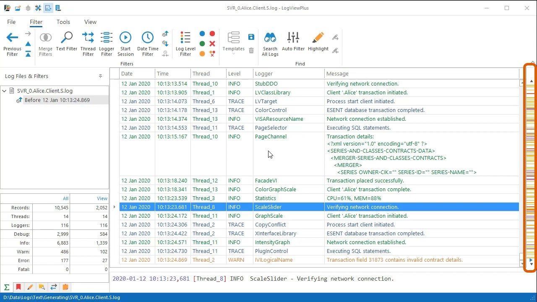Image resolution: width=537 pixels, height=302 pixels.
Task: Open the Sigma statistics tab icon
Action: tap(7, 287)
